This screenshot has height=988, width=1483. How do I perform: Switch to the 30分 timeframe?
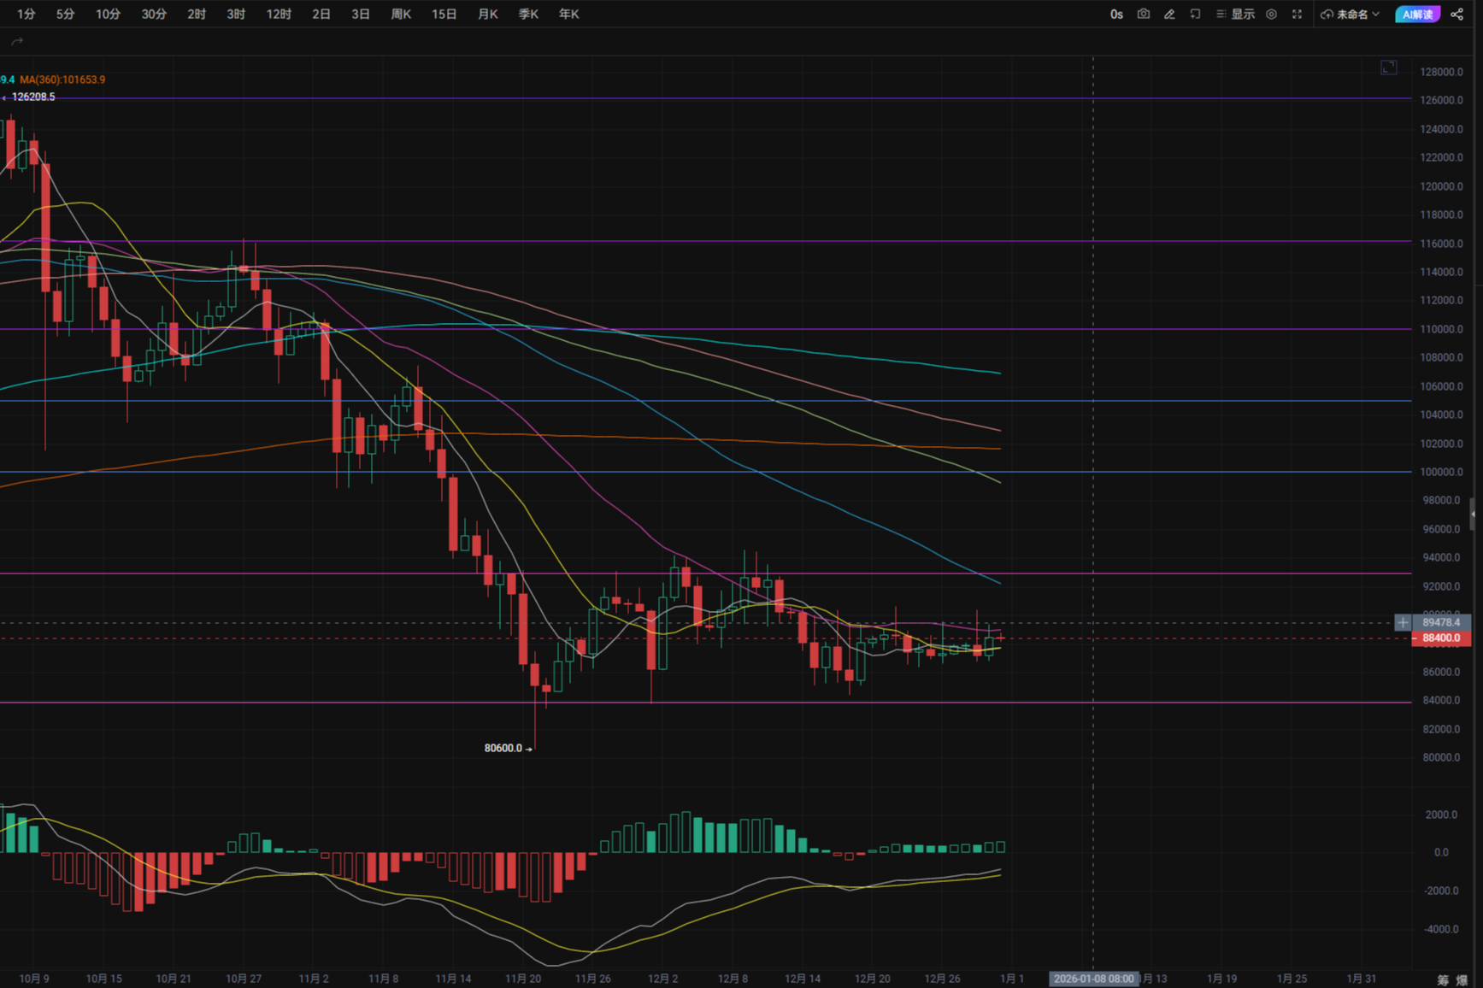(x=154, y=15)
